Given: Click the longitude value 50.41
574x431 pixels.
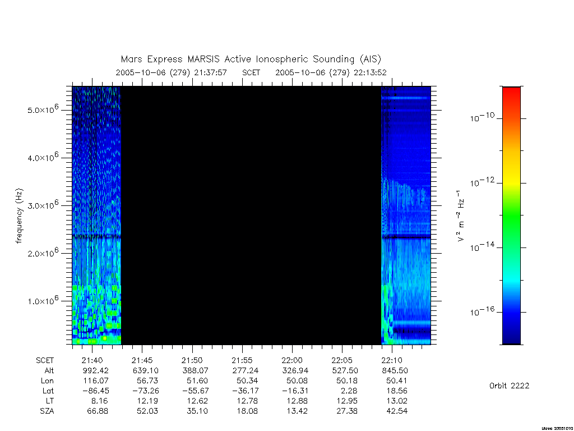Looking at the screenshot, I should 397,381.
